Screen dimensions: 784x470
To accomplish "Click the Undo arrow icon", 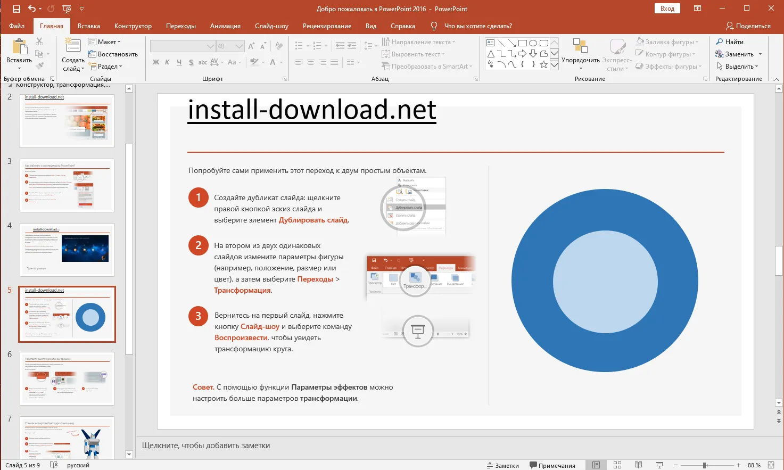I will [x=32, y=9].
